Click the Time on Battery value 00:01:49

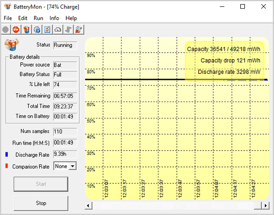tap(65, 117)
